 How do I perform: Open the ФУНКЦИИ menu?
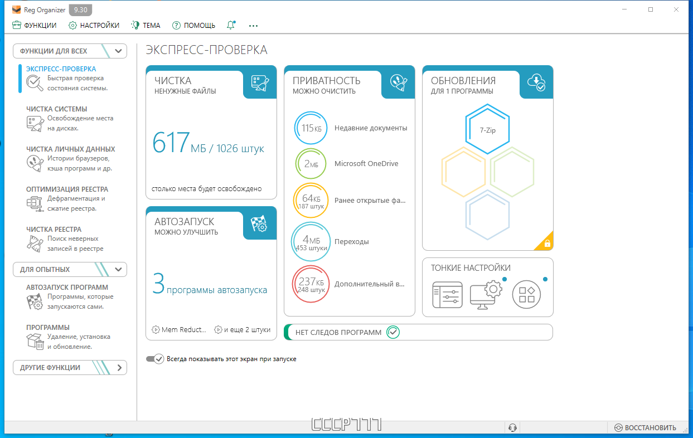pyautogui.click(x=34, y=25)
